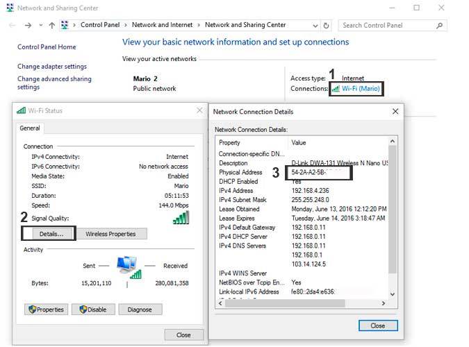Open Wi-Fi (Mario) connection link
Image resolution: width=469 pixels, height=347 pixels.
[361, 88]
